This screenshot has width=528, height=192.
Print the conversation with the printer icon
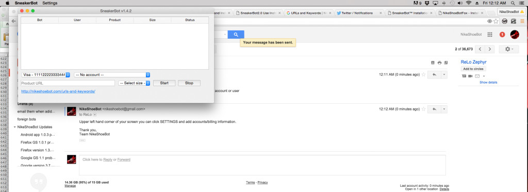tap(439, 62)
